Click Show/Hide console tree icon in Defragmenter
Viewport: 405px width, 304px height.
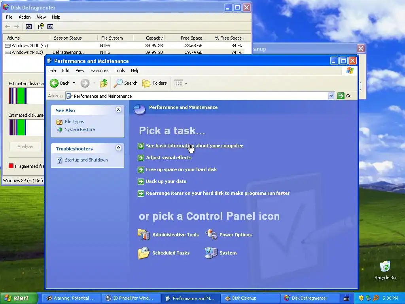click(x=29, y=27)
